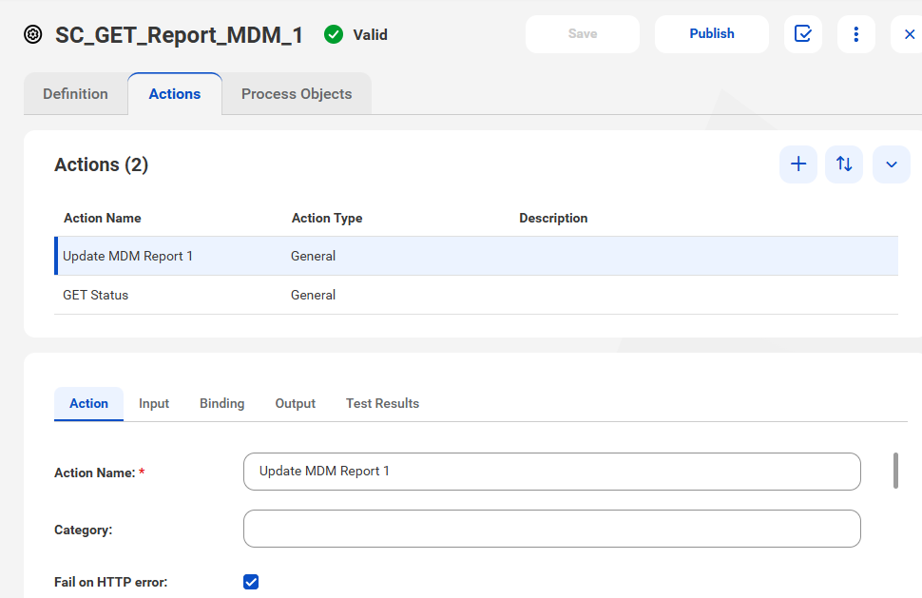Click the validate checkbox icon button
Screen dimensions: 922x598
tap(802, 33)
